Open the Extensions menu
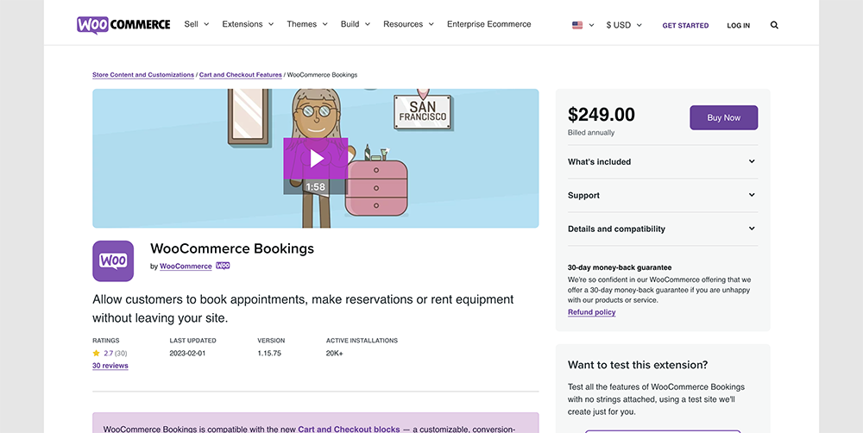This screenshot has height=433, width=863. tap(248, 24)
